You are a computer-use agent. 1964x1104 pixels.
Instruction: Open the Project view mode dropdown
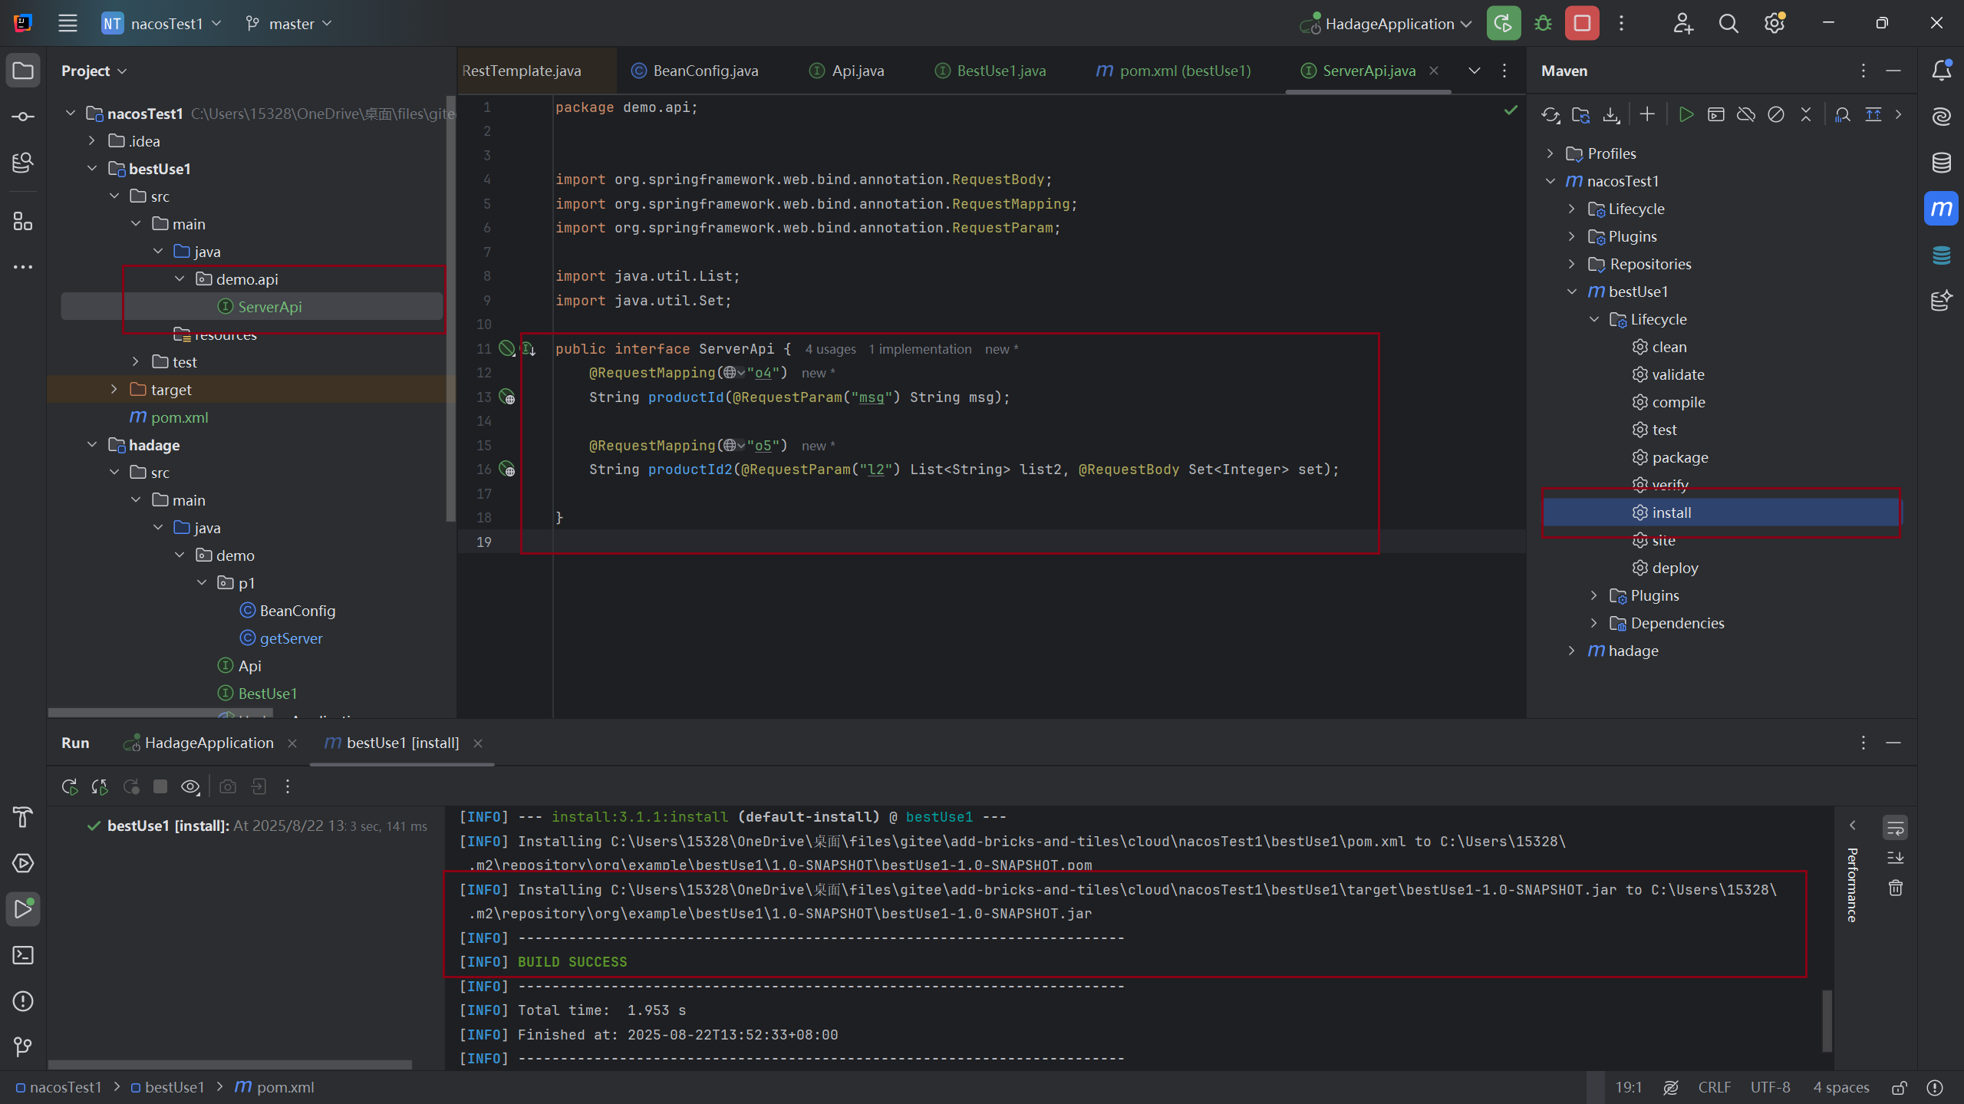coord(94,71)
